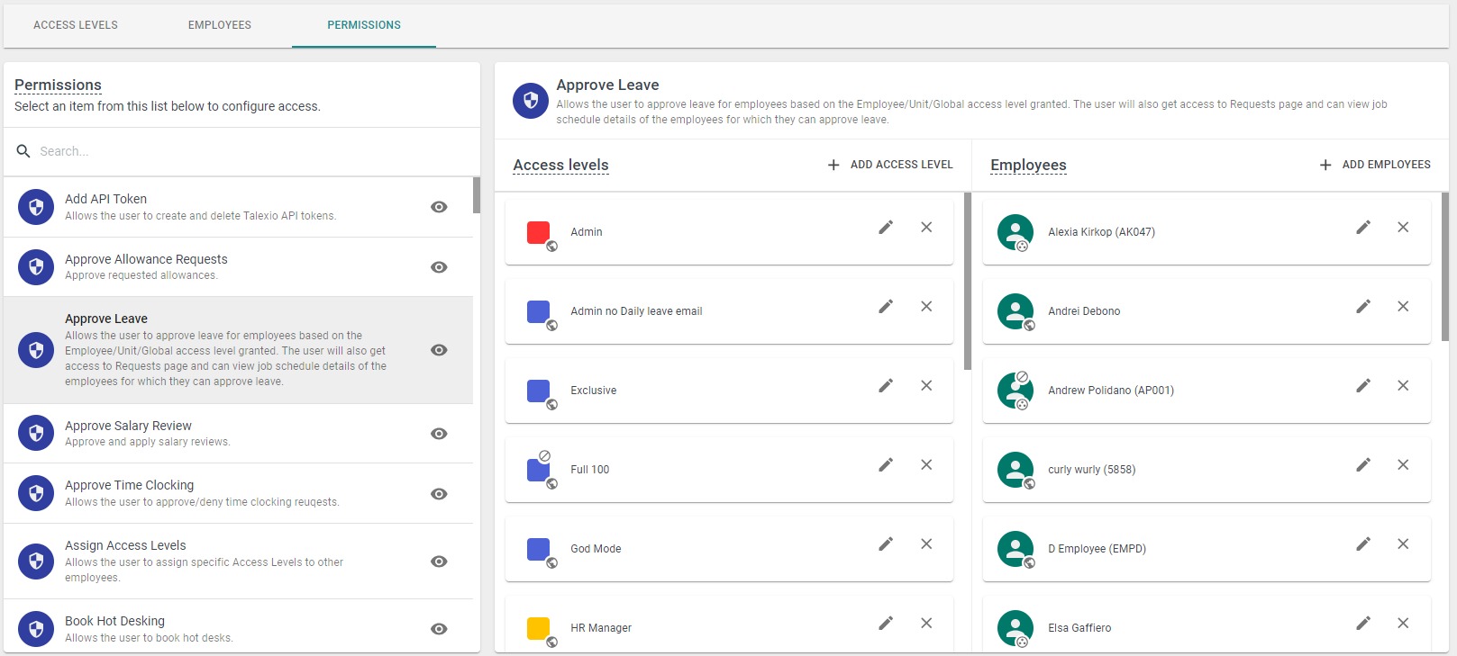This screenshot has height=656, width=1457.
Task: Click the Approve Leave header shield icon
Action: click(531, 101)
